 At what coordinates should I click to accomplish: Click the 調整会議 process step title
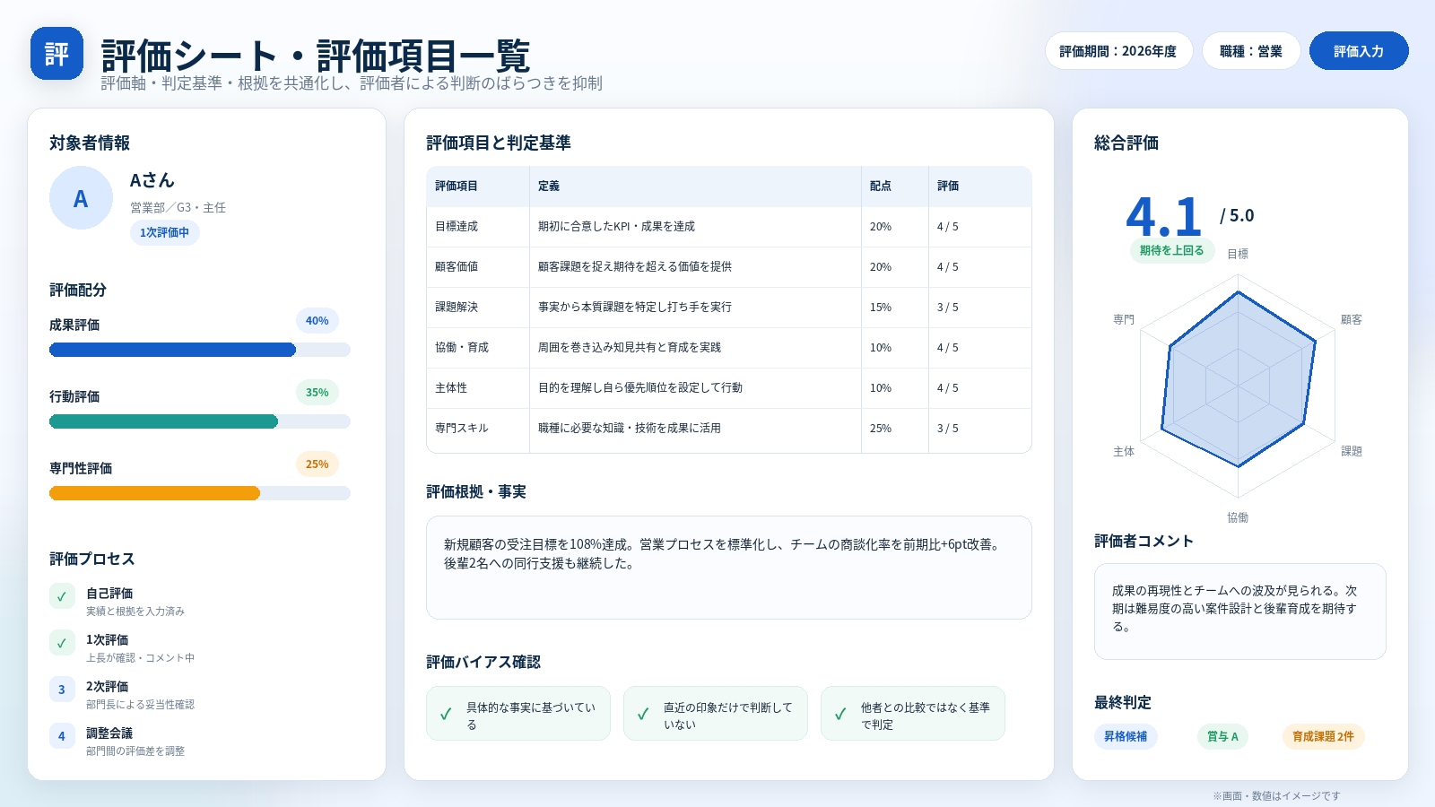coord(109,733)
